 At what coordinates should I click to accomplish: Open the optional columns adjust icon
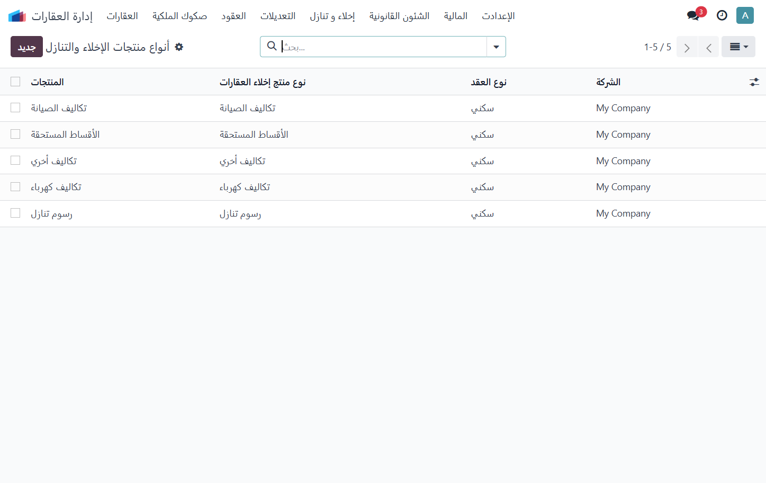tap(754, 82)
